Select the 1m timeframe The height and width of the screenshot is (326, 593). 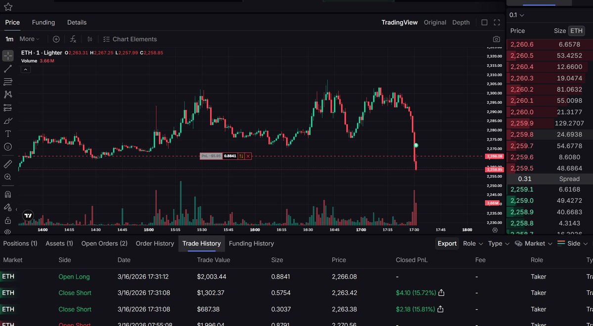9,39
